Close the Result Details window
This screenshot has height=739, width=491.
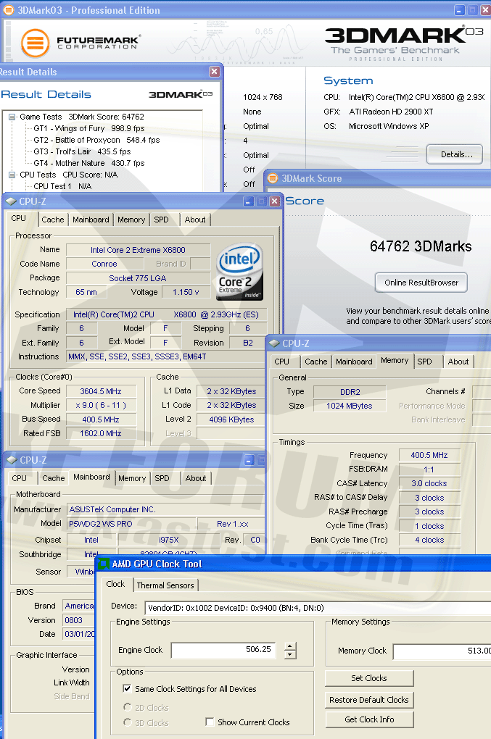tap(214, 72)
